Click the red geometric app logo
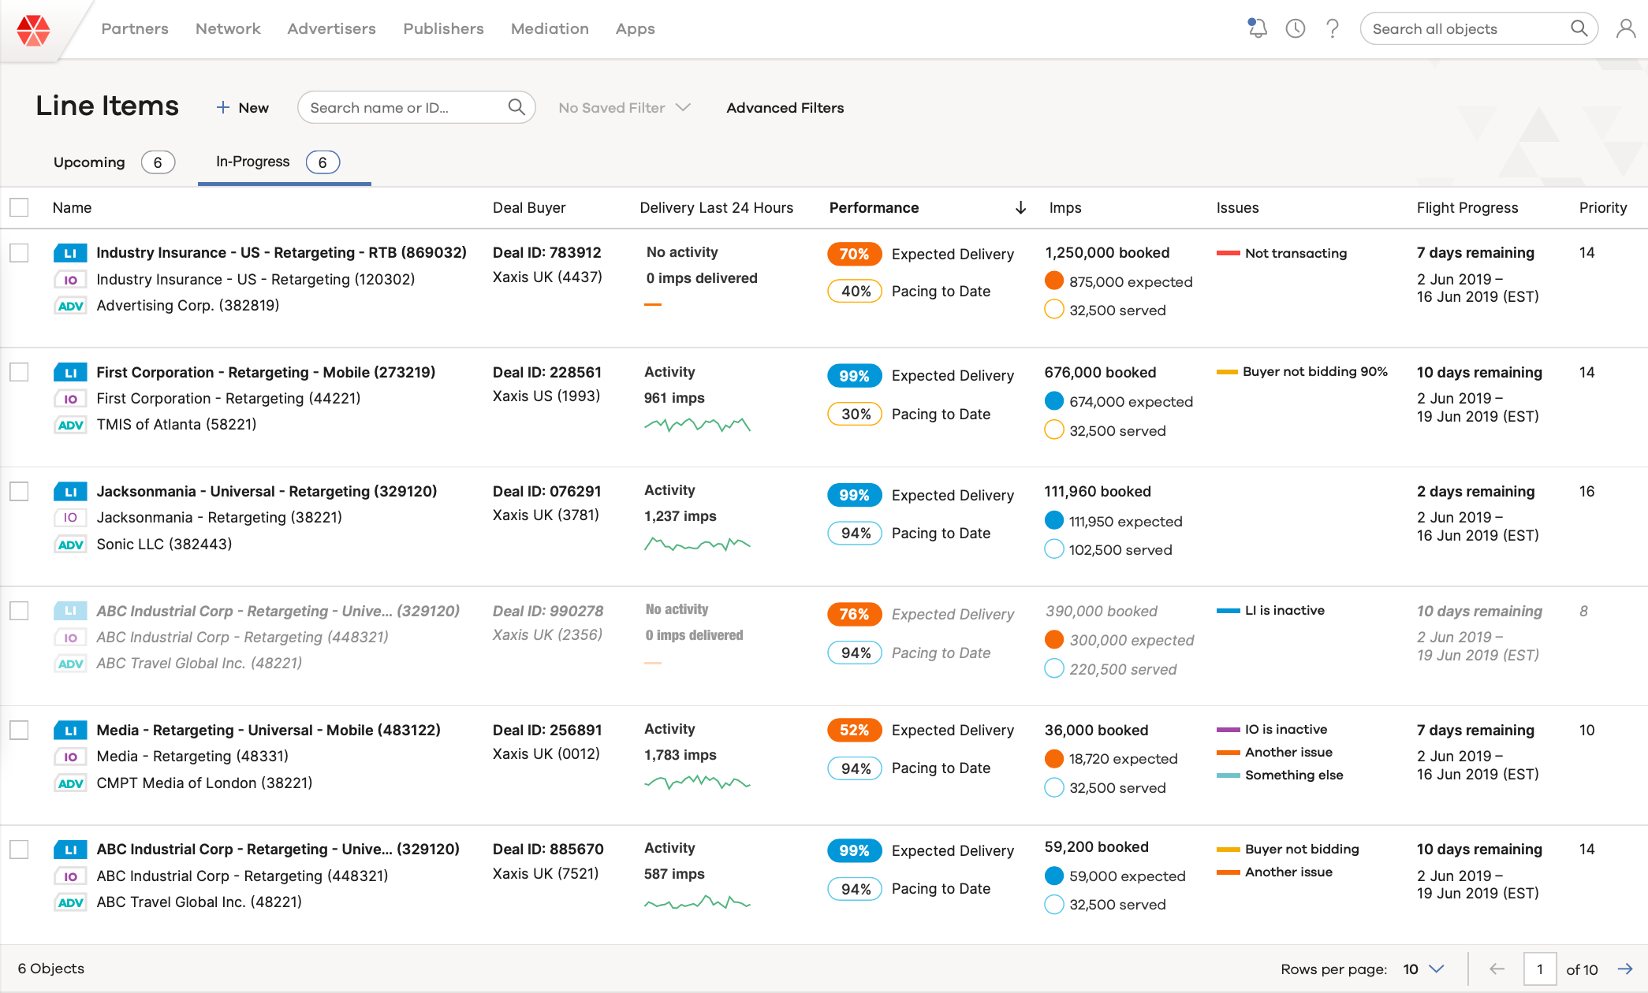This screenshot has height=993, width=1648. click(33, 30)
